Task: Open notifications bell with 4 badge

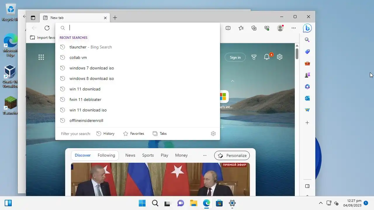Action: pos(267,57)
